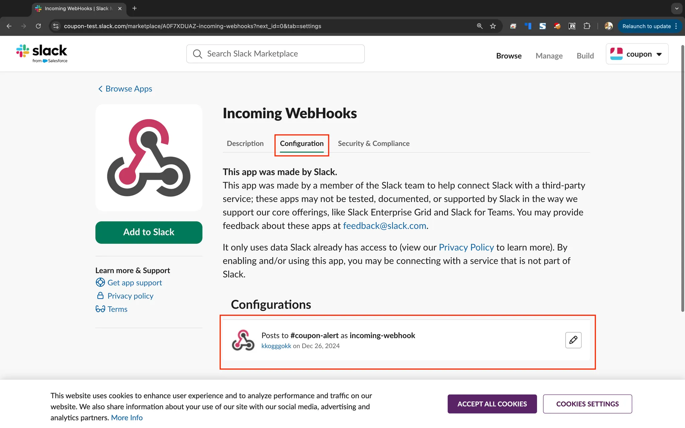
Task: Click the browser reload icon
Action: point(38,26)
